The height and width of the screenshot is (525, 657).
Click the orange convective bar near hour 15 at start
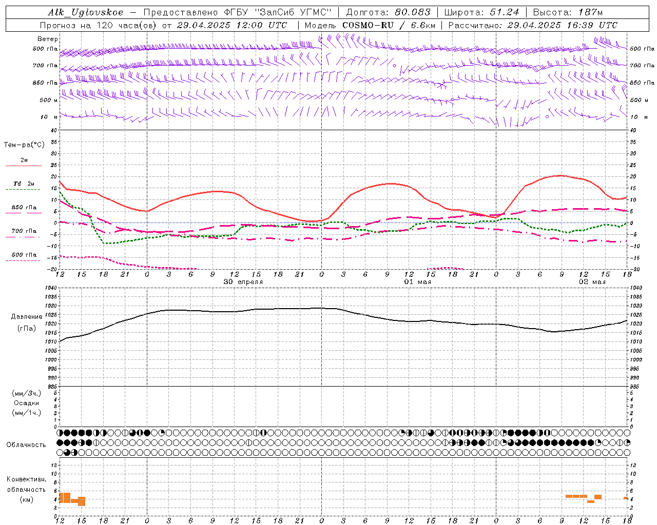(81, 501)
